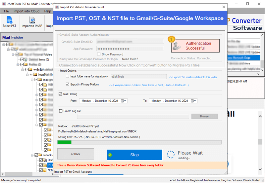The height and width of the screenshot is (183, 265).
Task: Click the Authentication Successful user icon
Action: click(x=177, y=46)
